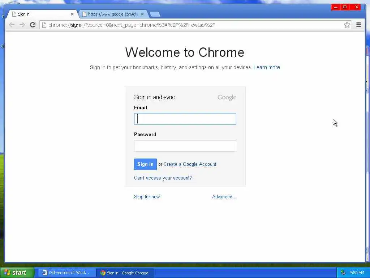Open the Learn more link
370x278 pixels.
[267, 67]
